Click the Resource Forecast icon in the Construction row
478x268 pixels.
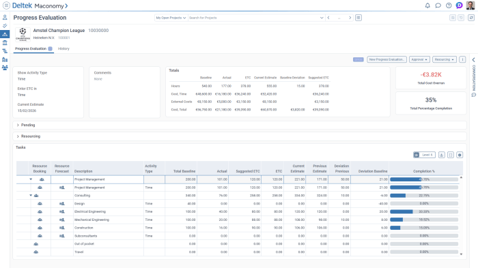[x=62, y=228]
